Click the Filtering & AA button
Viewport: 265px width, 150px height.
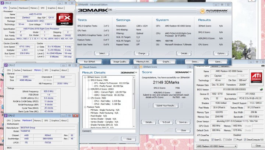coord(143,62)
